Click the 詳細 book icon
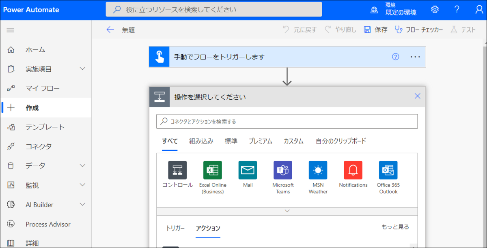 point(11,243)
